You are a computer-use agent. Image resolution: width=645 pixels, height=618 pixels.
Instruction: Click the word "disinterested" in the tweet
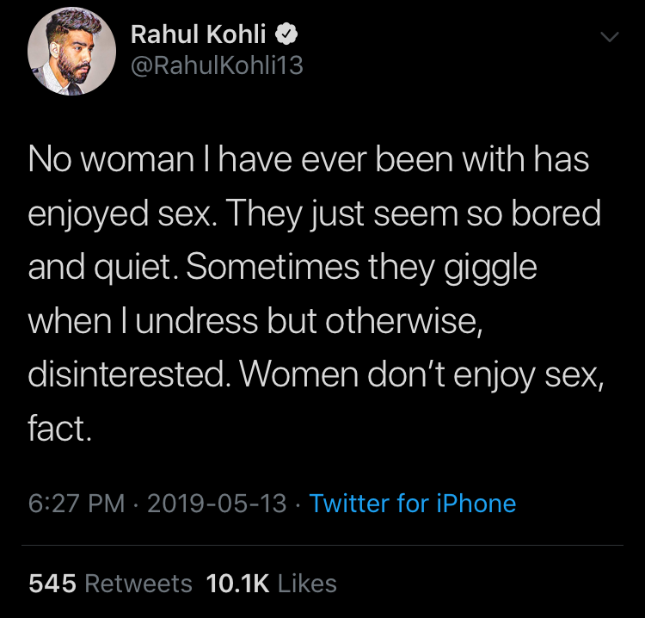point(127,374)
